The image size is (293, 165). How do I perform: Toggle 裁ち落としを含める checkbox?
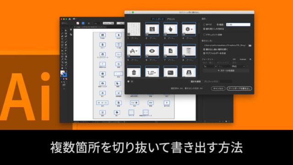coord(204,29)
